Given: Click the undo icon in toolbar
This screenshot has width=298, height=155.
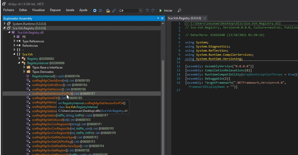Looking at the screenshot, I should 147,11.
